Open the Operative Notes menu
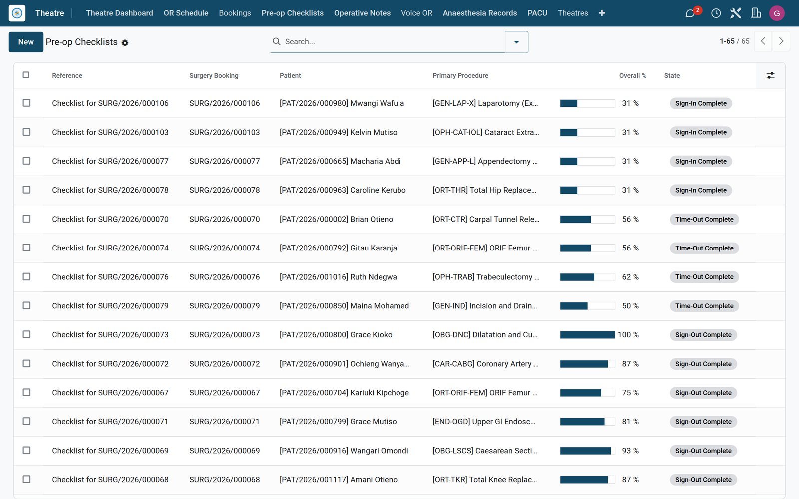799x499 pixels. tap(362, 13)
